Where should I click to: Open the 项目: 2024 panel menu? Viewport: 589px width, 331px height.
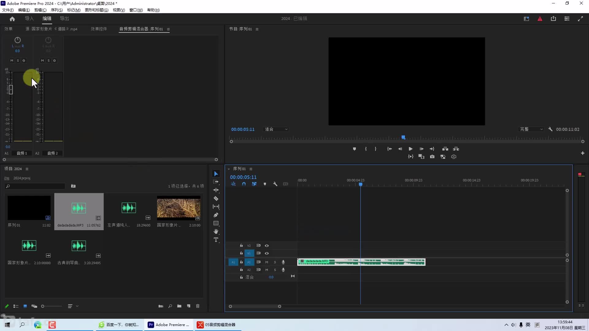click(x=27, y=169)
